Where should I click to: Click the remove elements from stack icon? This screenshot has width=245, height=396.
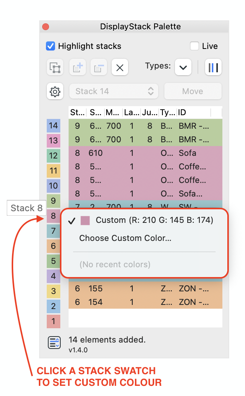point(99,67)
